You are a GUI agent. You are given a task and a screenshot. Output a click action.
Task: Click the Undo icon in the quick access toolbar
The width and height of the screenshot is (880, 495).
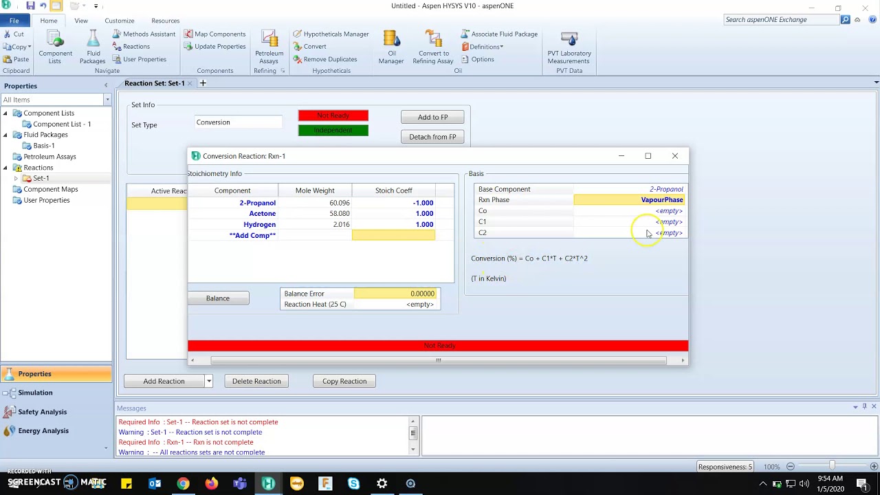pyautogui.click(x=43, y=6)
